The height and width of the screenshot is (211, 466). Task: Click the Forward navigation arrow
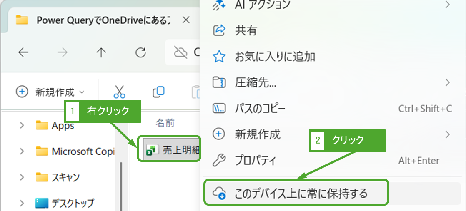[x=63, y=52]
